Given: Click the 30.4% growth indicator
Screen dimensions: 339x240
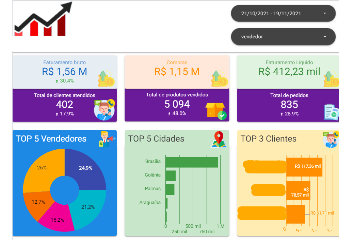Looking at the screenshot, I should tap(65, 81).
